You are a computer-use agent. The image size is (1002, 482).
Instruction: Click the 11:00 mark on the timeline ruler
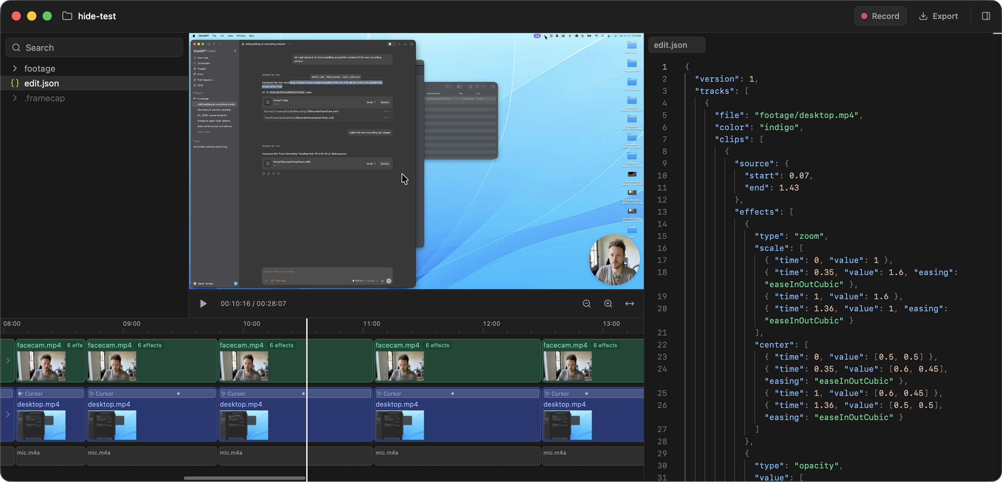tap(371, 324)
